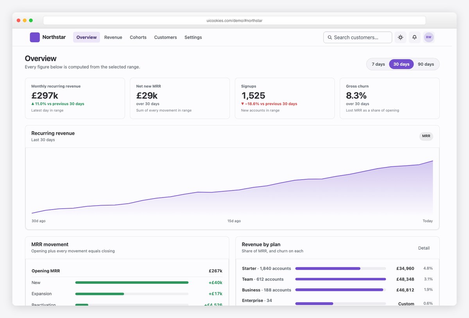The height and width of the screenshot is (318, 469).
Task: Click the Gross churn card
Action: pos(390,98)
